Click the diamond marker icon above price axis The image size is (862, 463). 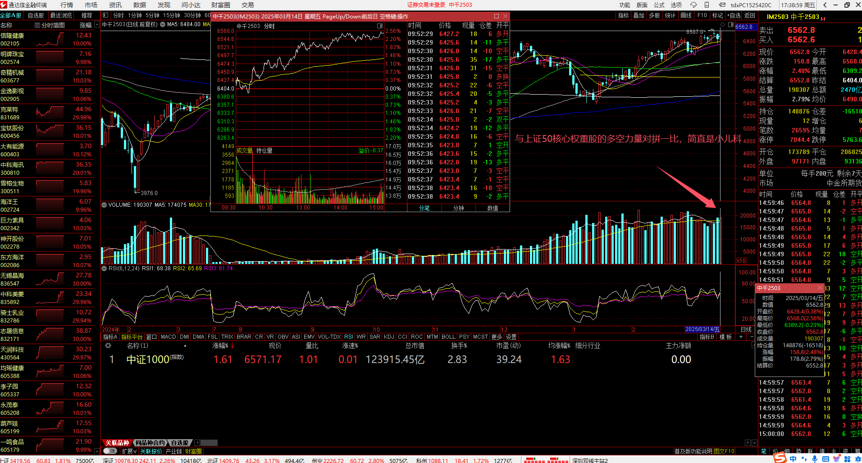click(x=723, y=25)
